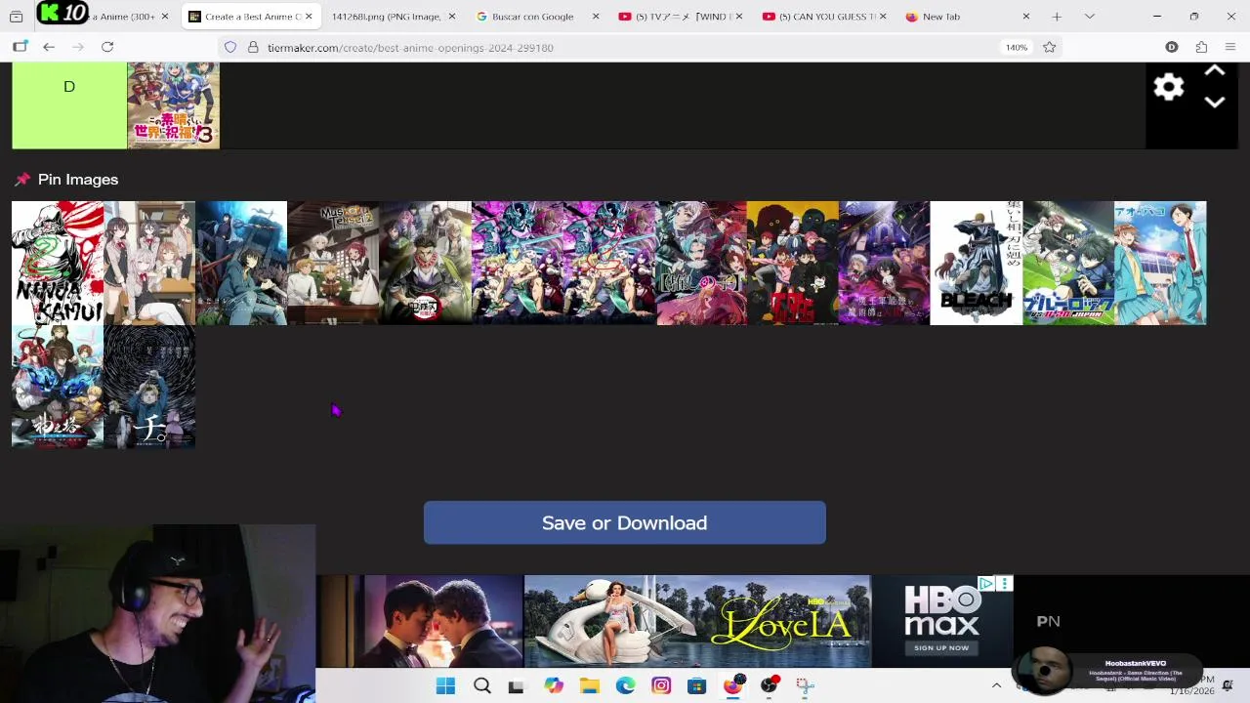Screen dimensions: 1250x703
Task: Click the padlock site information icon
Action: pos(253,47)
